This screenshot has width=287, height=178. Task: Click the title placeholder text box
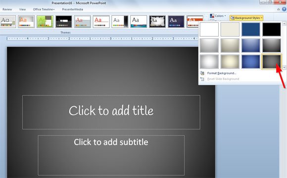[111, 112]
